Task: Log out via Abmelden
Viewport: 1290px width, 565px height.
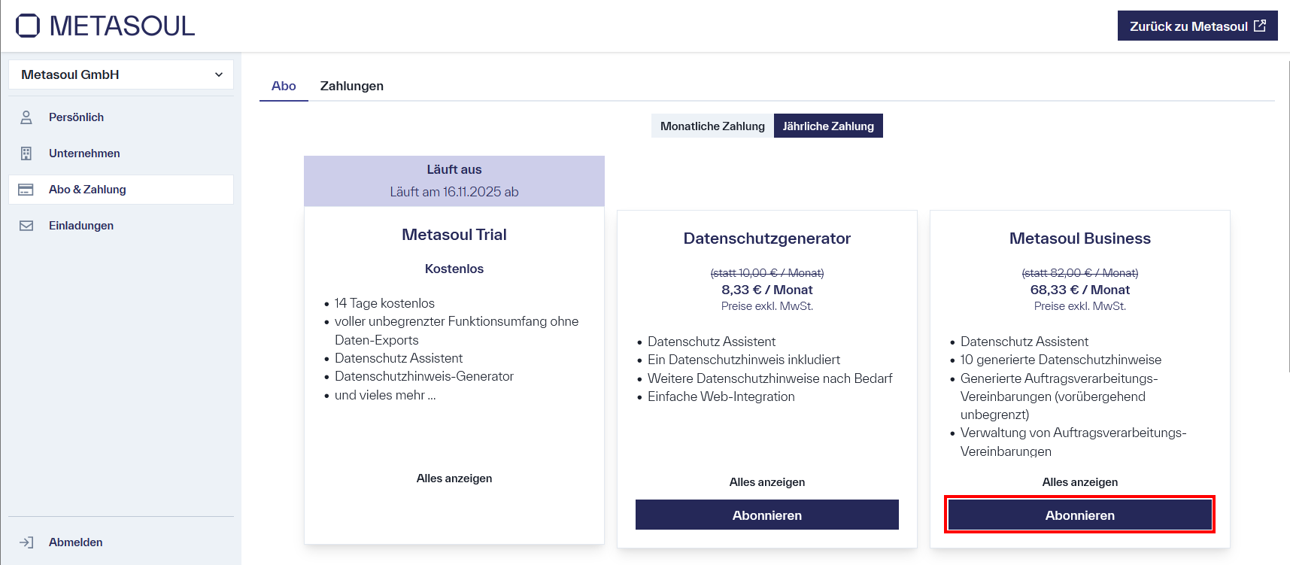Action: point(121,542)
